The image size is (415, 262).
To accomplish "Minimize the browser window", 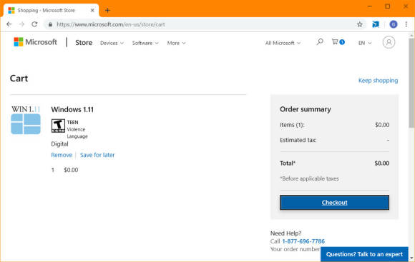I will click(370, 6).
